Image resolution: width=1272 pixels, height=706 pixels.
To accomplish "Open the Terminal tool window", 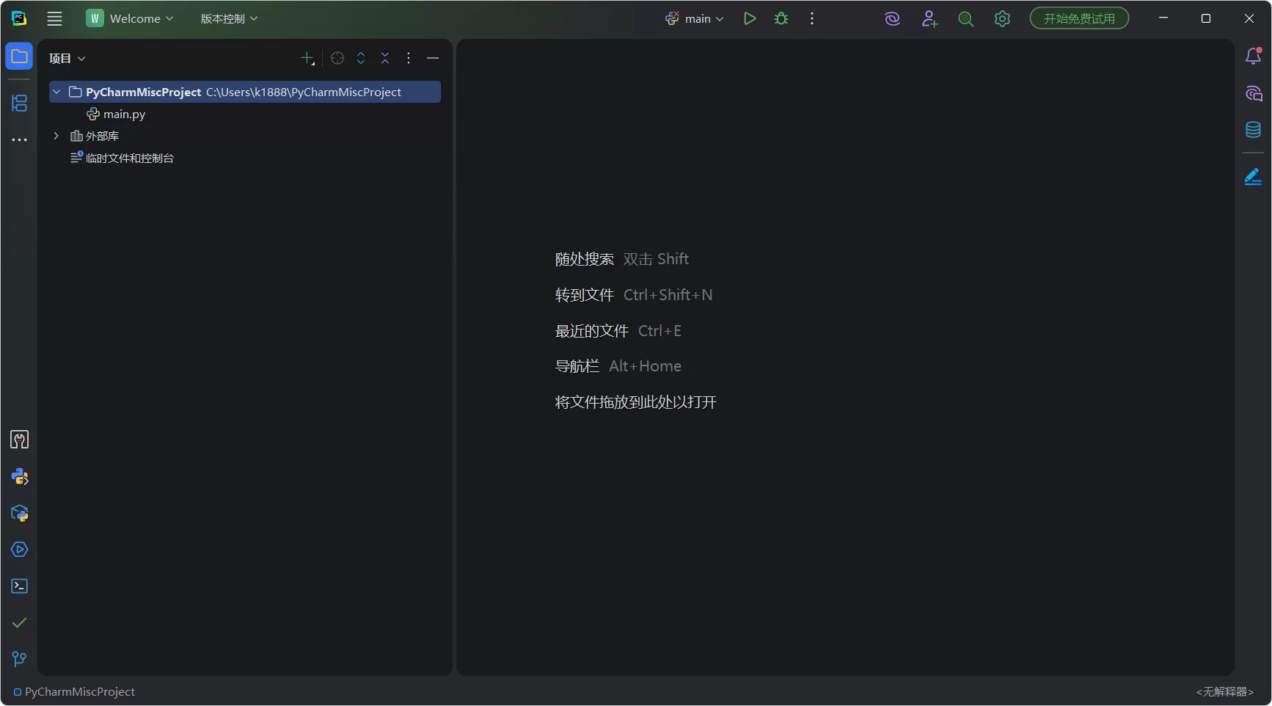I will coord(19,586).
